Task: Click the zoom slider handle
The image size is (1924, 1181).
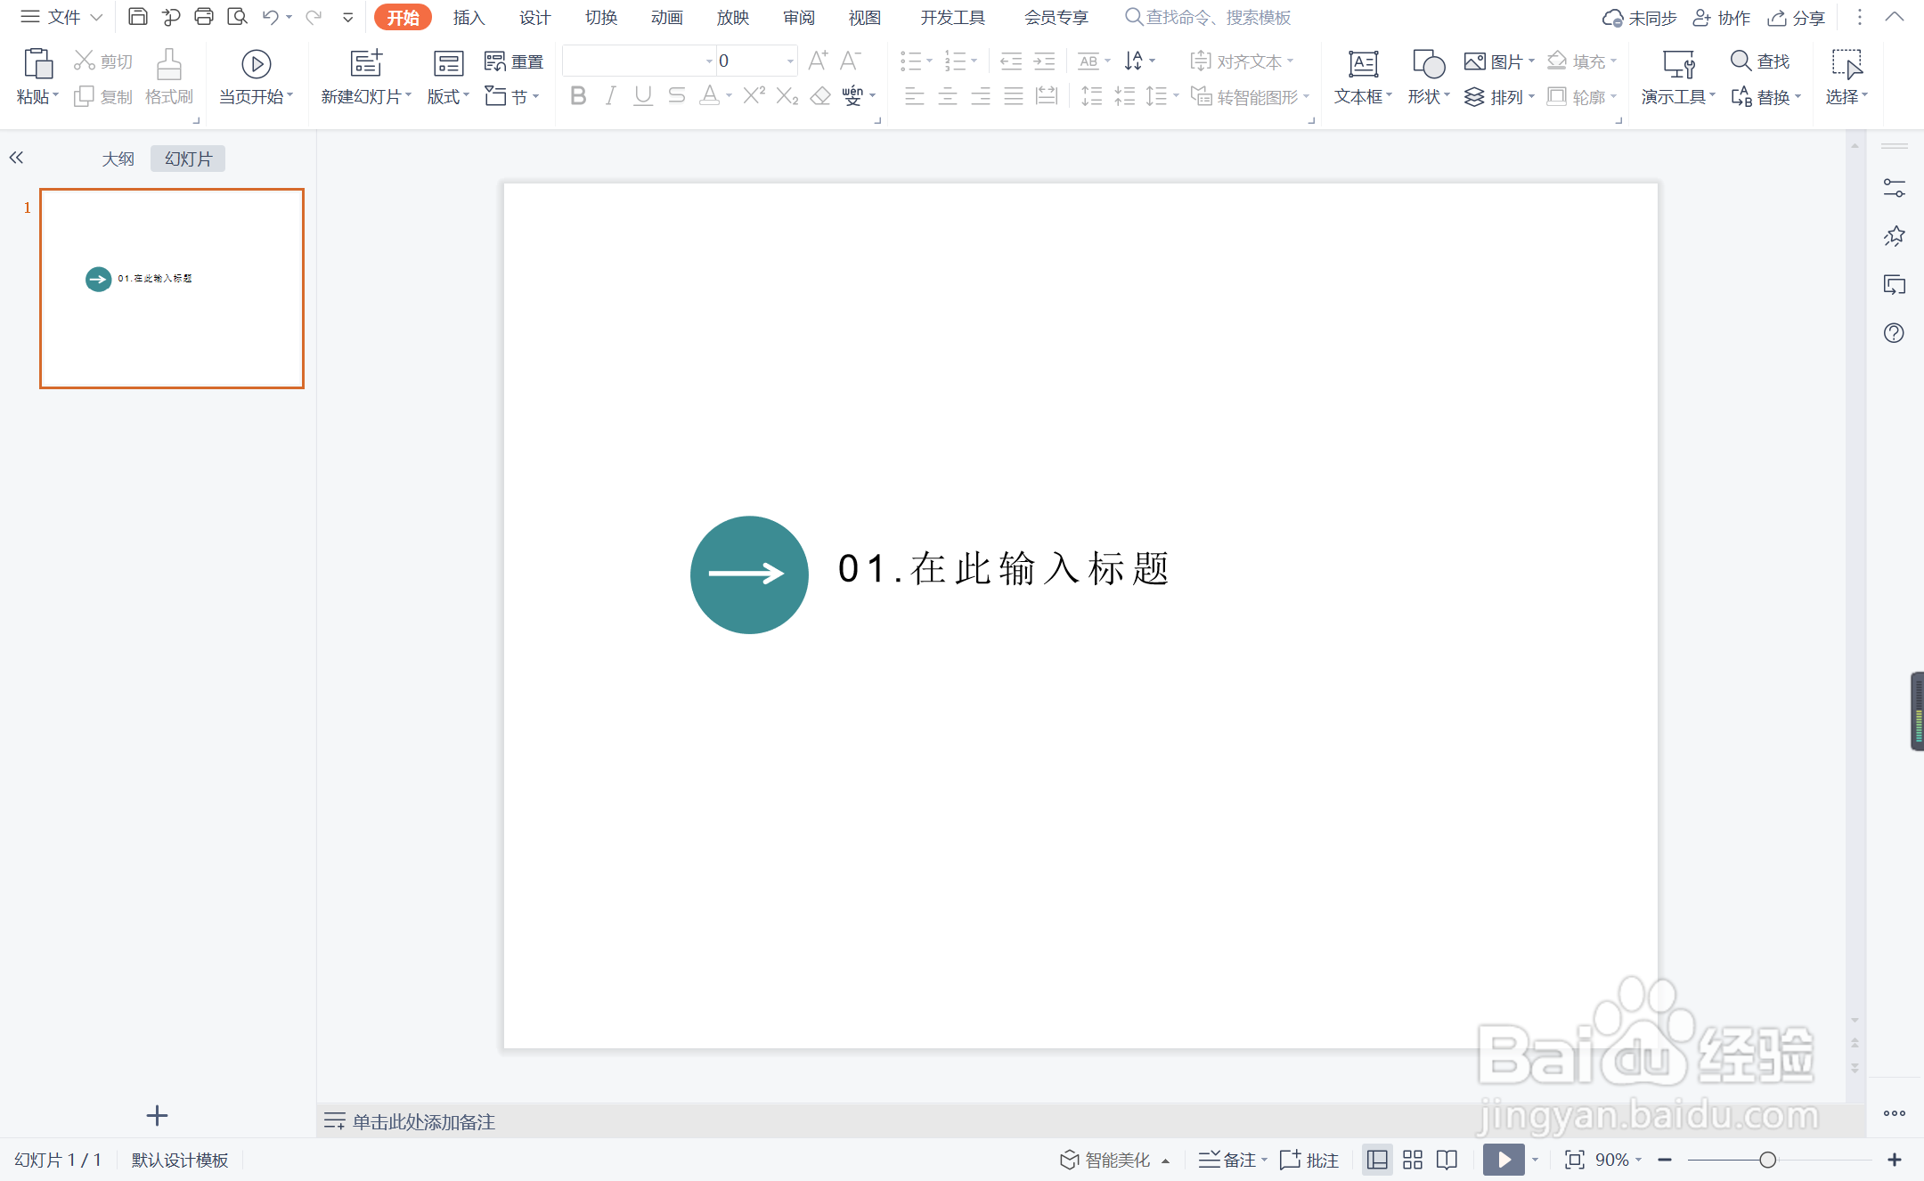Action: click(1767, 1160)
